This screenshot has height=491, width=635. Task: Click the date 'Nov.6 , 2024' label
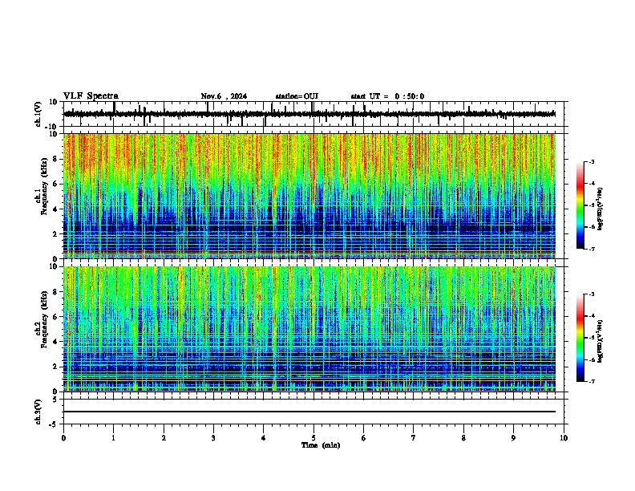point(224,96)
